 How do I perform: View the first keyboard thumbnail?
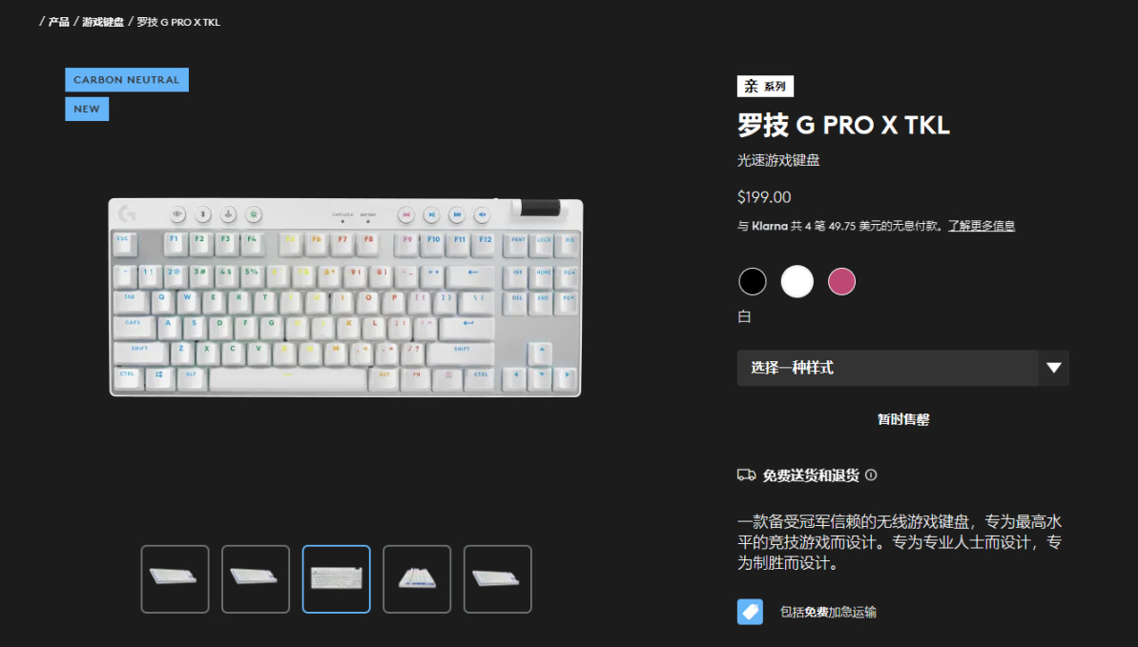[175, 578]
